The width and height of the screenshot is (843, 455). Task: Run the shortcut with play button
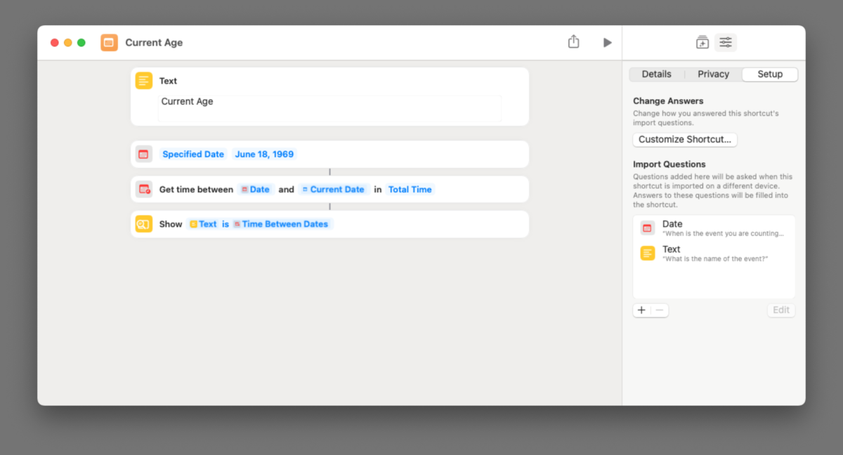pos(607,43)
